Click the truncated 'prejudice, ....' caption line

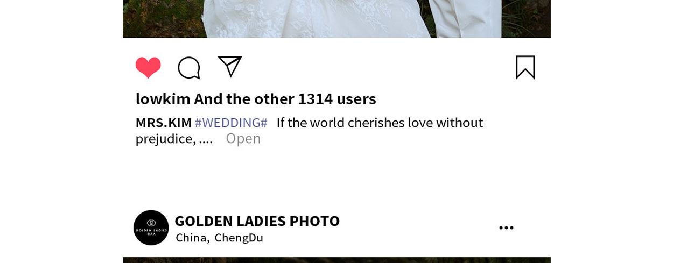pyautogui.click(x=174, y=139)
